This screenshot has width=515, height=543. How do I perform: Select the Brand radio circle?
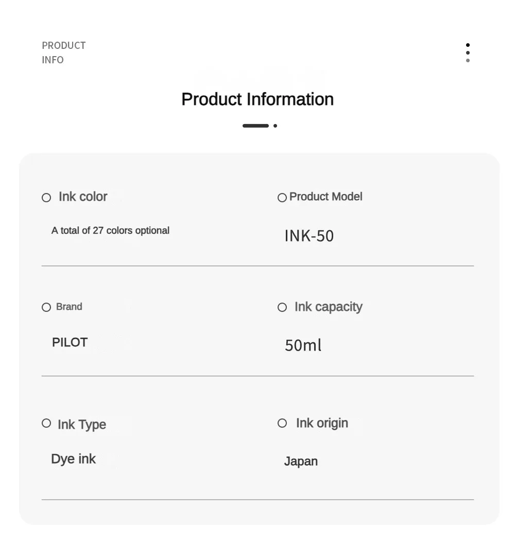[46, 307]
